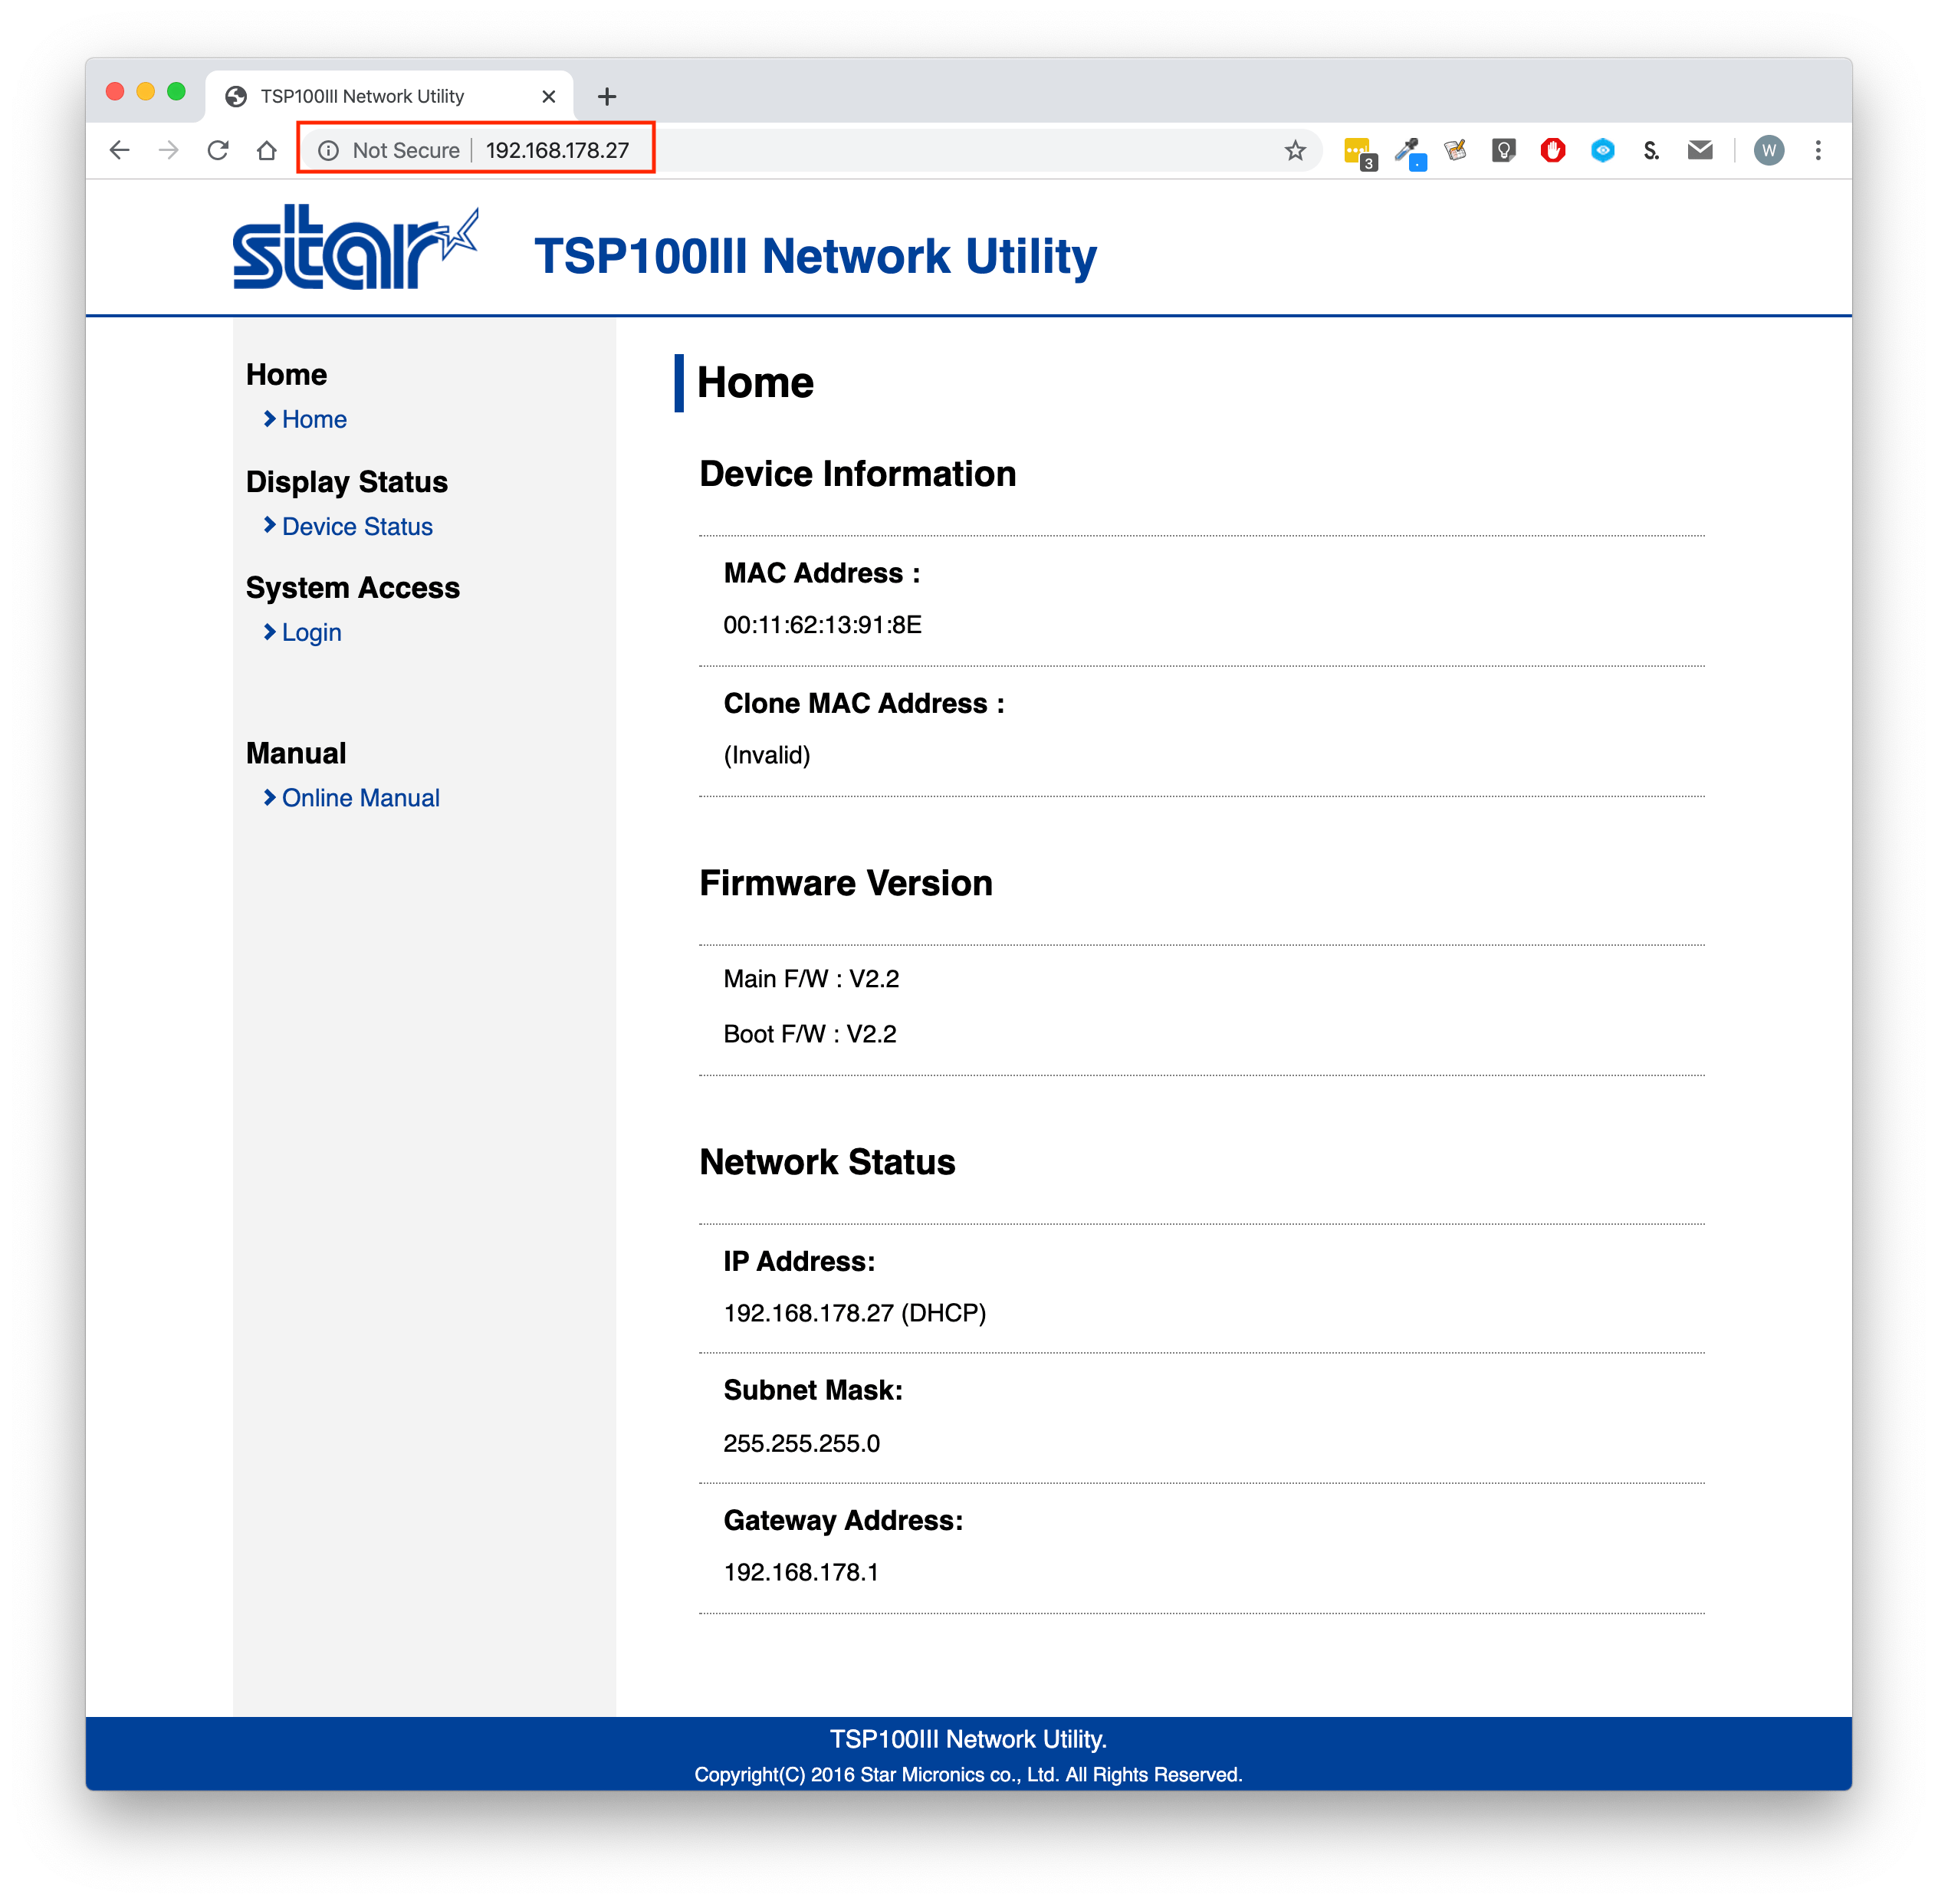Image resolution: width=1938 pixels, height=1904 pixels.
Task: Click the Network Status heading
Action: [827, 1161]
